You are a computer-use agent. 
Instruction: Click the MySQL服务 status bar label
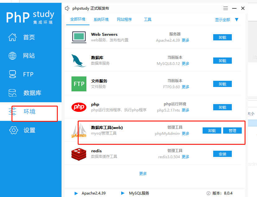pyautogui.click(x=139, y=193)
